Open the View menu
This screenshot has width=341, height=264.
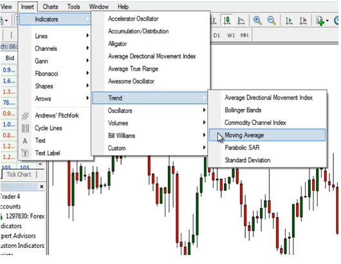click(x=6, y=6)
